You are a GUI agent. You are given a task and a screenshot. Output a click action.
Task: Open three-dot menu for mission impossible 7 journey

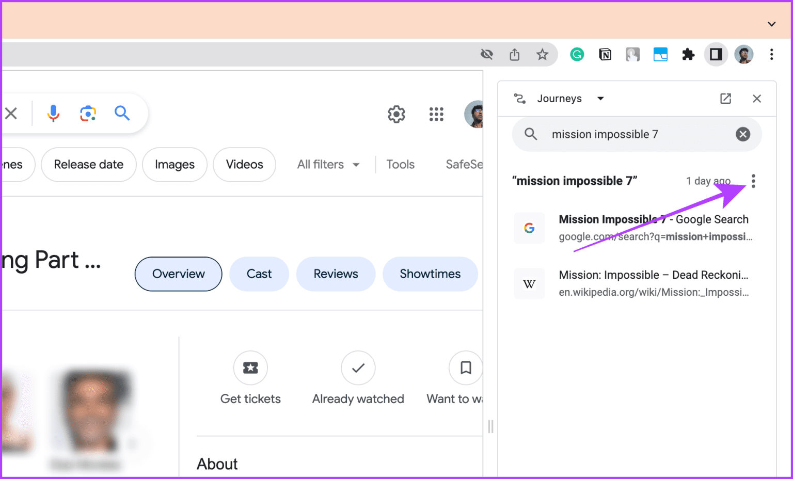click(753, 181)
